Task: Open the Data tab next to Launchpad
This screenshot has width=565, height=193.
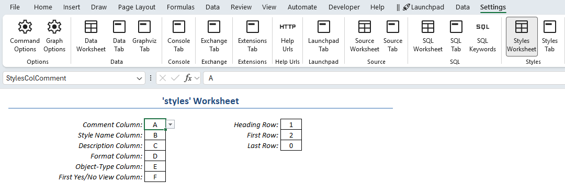Action: 462,7
